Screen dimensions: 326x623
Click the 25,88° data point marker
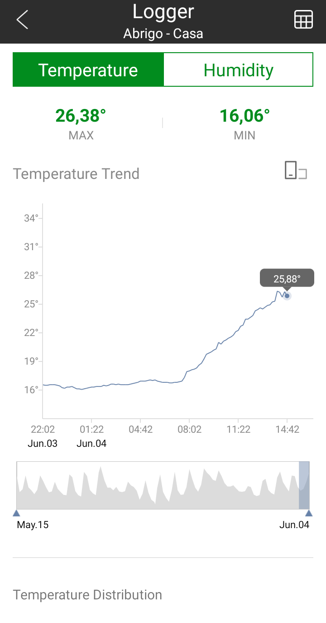(x=287, y=296)
